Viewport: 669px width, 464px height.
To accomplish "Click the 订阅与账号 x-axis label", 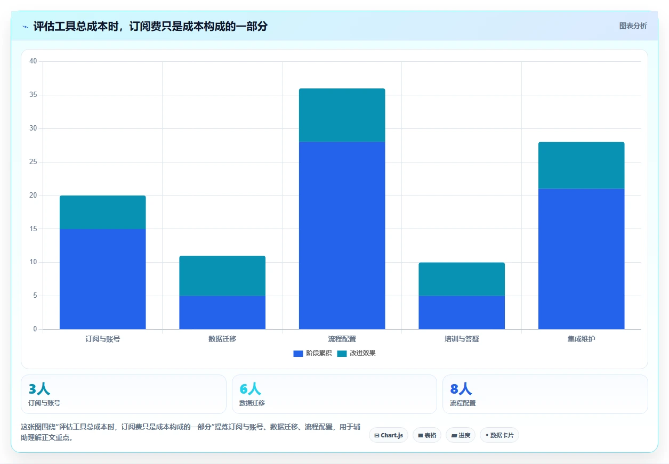I will click(x=102, y=339).
